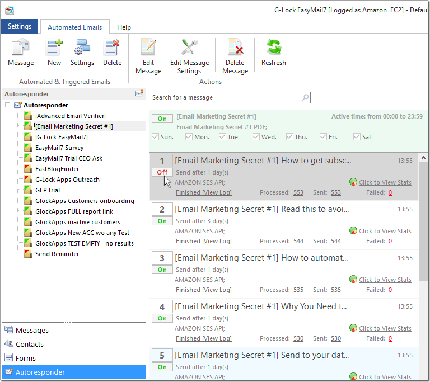Open Finished [View Log] for message 4
Viewport: 430px width, 382px height.
pyautogui.click(x=204, y=338)
